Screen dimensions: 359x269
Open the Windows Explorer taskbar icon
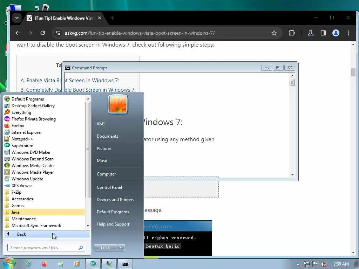point(60,264)
